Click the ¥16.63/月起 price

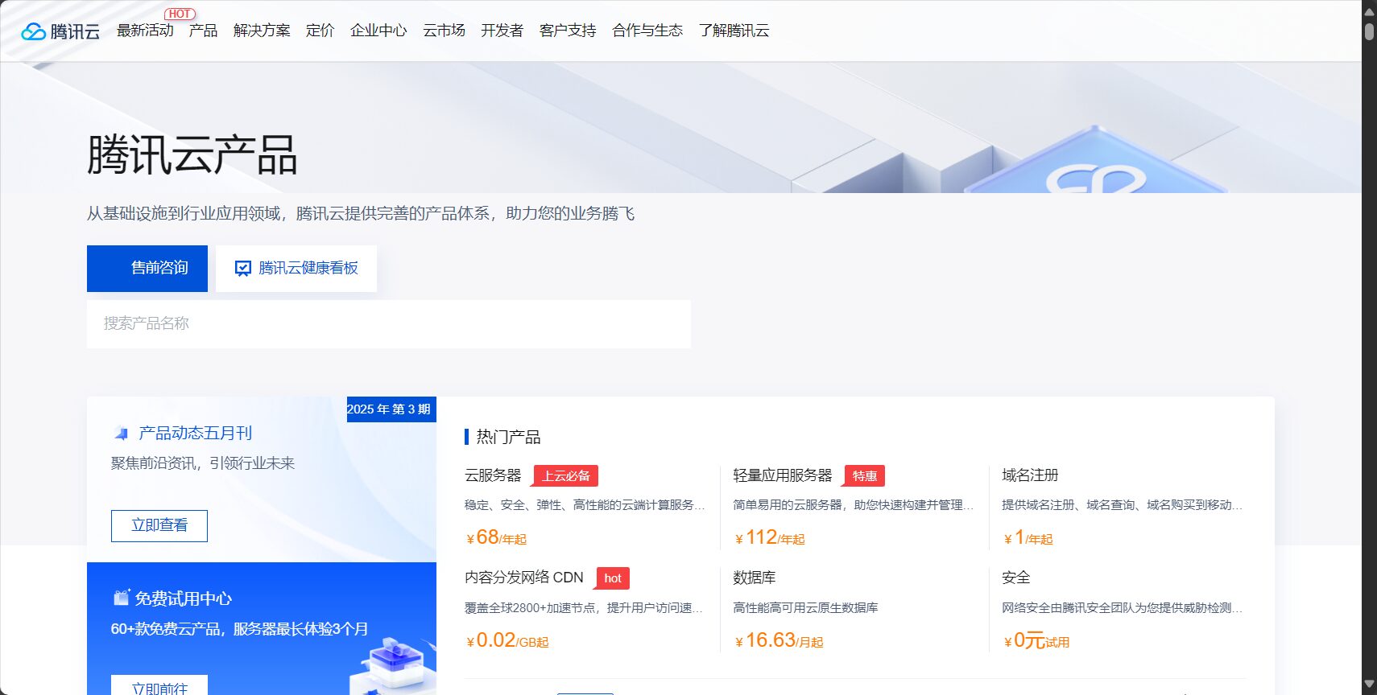(x=779, y=640)
